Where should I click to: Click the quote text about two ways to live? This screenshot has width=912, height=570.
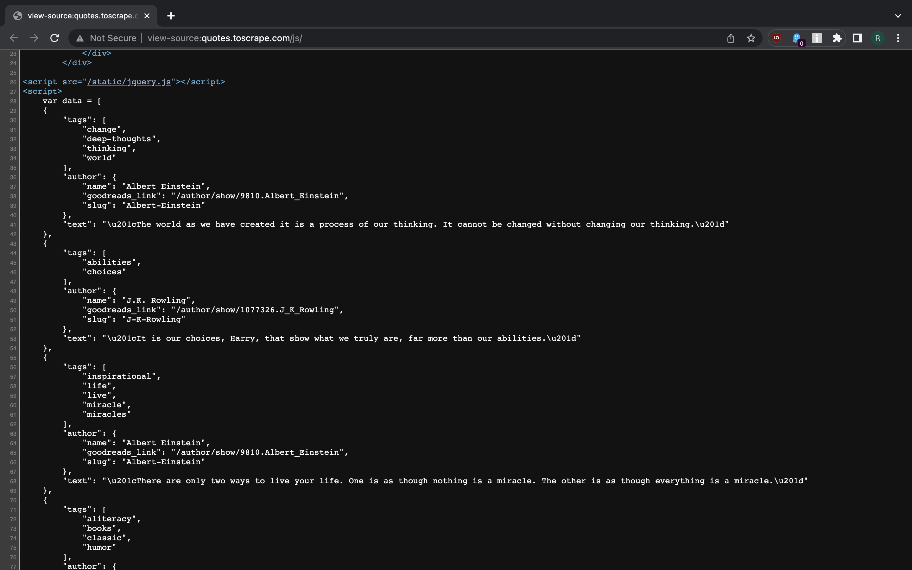pos(455,481)
